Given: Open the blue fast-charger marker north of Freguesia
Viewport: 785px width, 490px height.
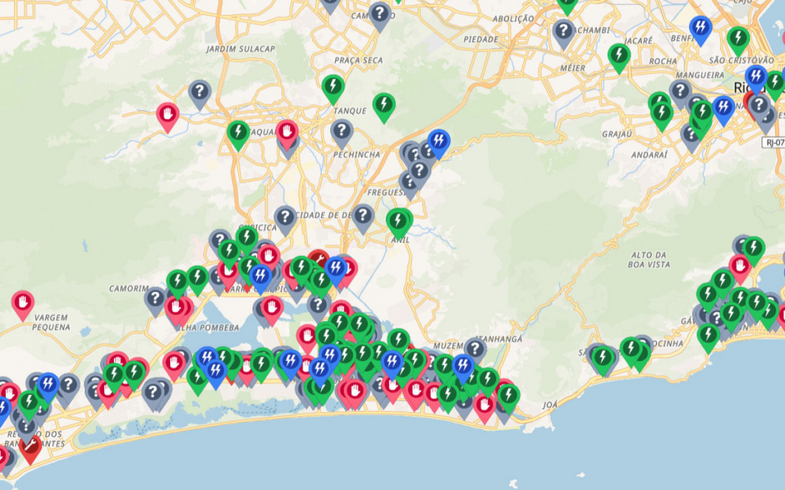Looking at the screenshot, I should point(439,142).
